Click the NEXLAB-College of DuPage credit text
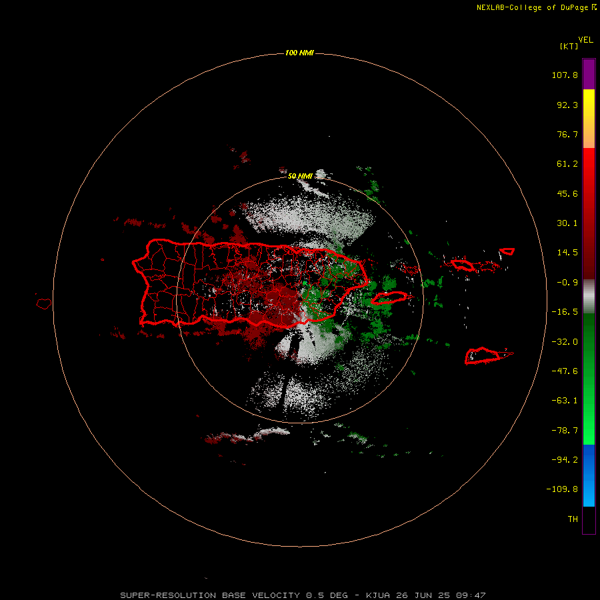600x600 pixels. pyautogui.click(x=537, y=7)
